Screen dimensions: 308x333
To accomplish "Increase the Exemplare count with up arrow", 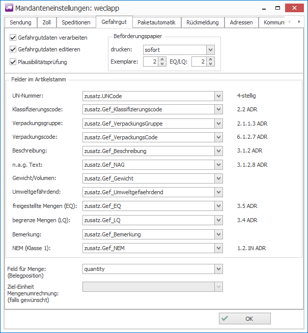I will pyautogui.click(x=162, y=59).
